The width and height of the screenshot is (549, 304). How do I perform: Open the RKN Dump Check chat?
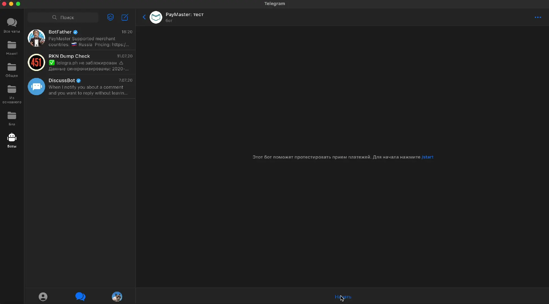pyautogui.click(x=82, y=62)
